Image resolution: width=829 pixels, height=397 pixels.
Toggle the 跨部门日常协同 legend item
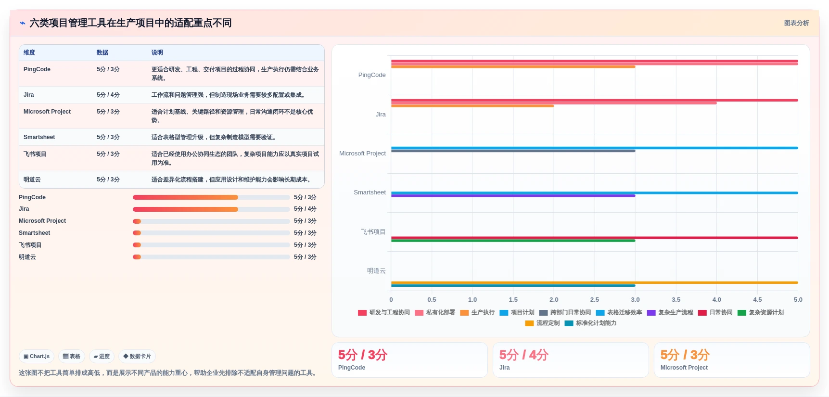pyautogui.click(x=565, y=313)
